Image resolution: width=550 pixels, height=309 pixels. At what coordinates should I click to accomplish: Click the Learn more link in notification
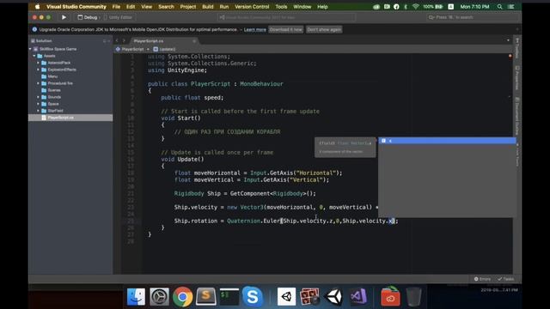[x=255, y=30]
